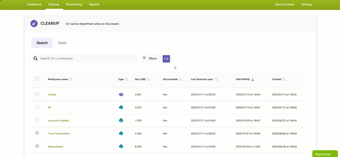Sort by Last activity arrow icon
The image size is (340, 157).
253,79
